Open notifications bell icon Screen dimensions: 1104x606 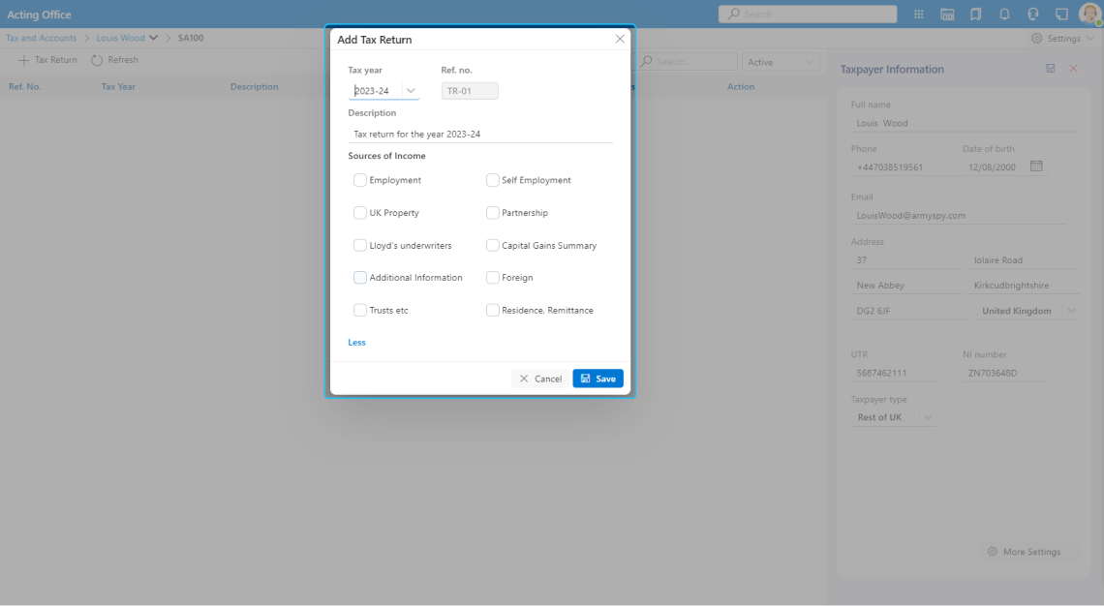[1004, 15]
